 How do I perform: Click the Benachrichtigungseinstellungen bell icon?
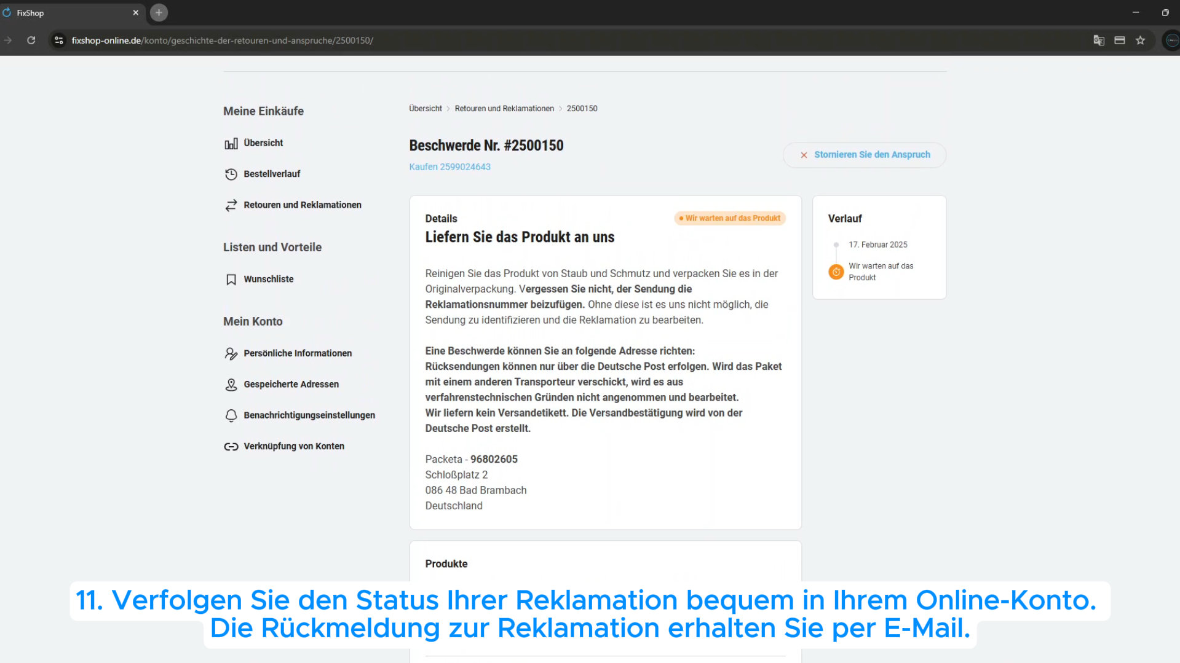click(x=231, y=416)
